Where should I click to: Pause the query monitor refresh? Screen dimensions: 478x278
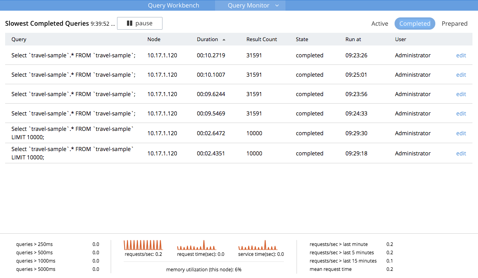(x=140, y=23)
